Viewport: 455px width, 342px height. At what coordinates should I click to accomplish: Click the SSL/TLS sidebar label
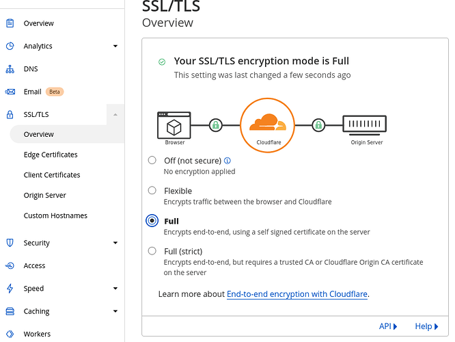point(36,114)
